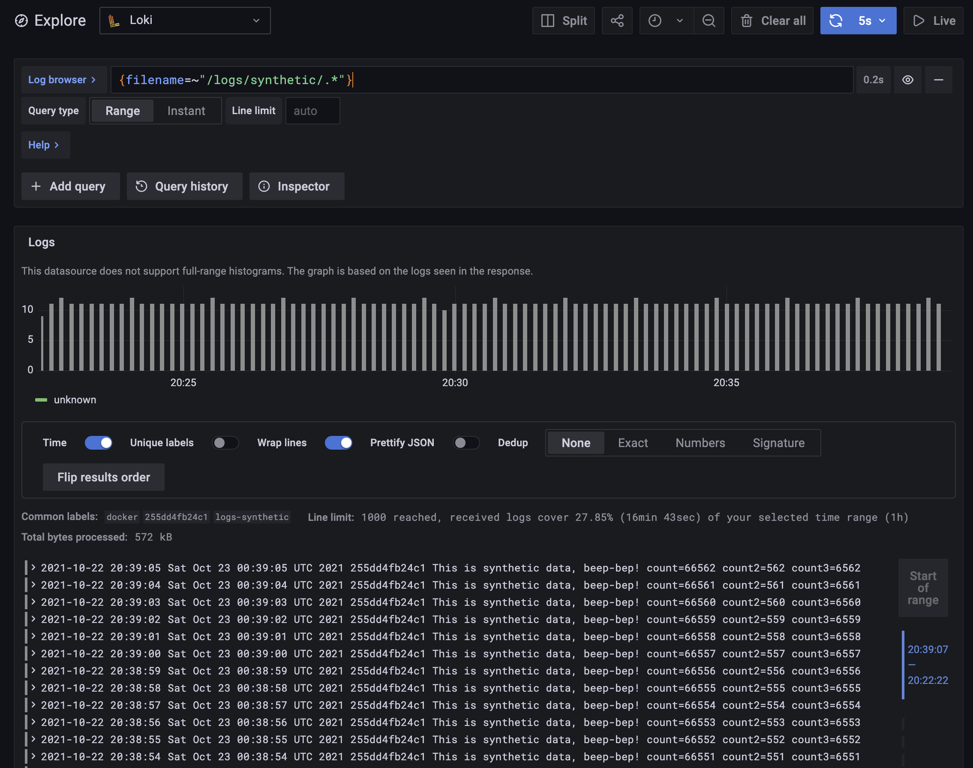Image resolution: width=973 pixels, height=768 pixels.
Task: Open the Loki data source dropdown
Action: tap(185, 21)
